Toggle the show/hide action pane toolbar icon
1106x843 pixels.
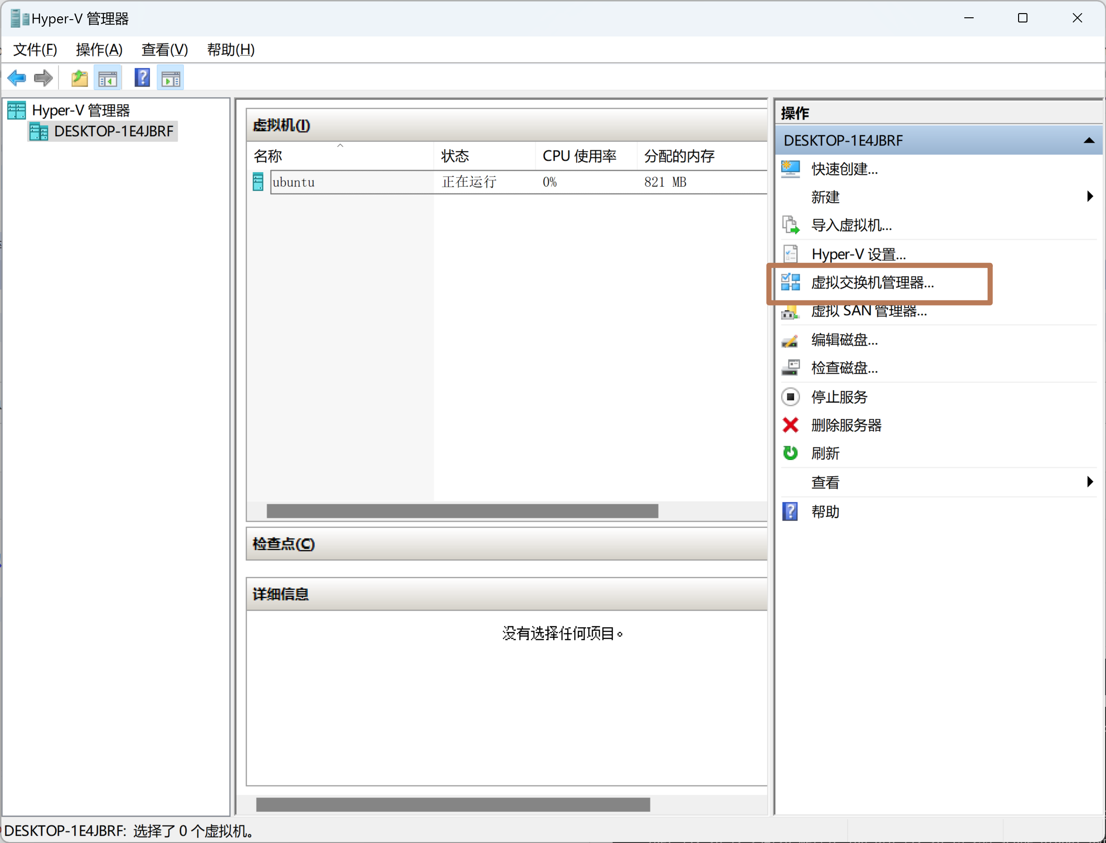coord(171,78)
